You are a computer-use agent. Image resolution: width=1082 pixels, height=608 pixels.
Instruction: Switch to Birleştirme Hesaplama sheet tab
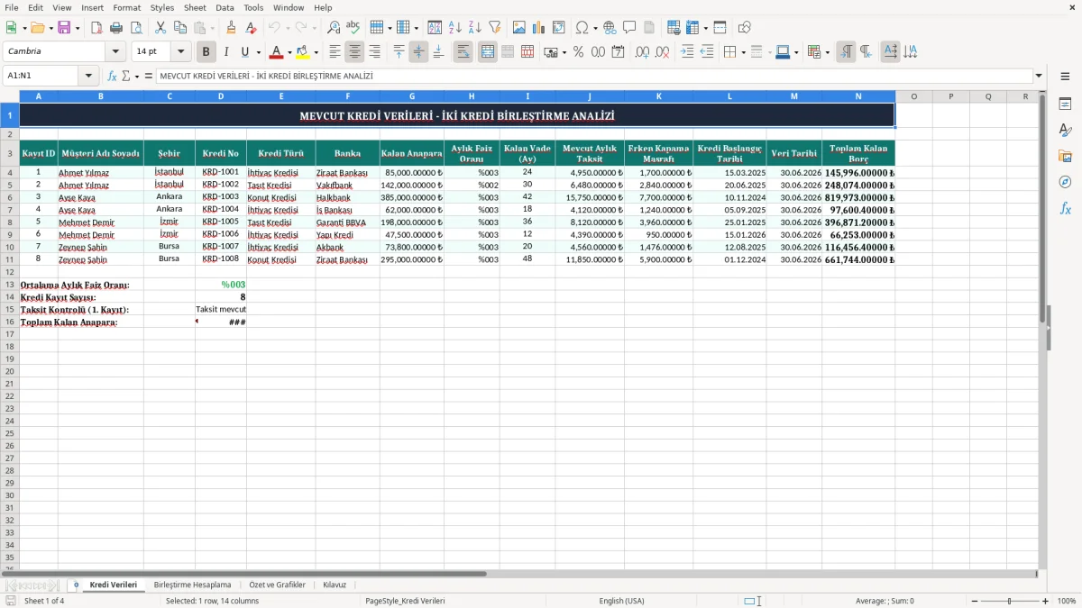(192, 585)
